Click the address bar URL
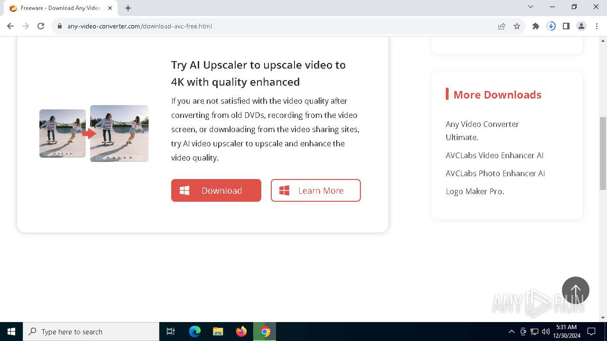 pos(139,26)
